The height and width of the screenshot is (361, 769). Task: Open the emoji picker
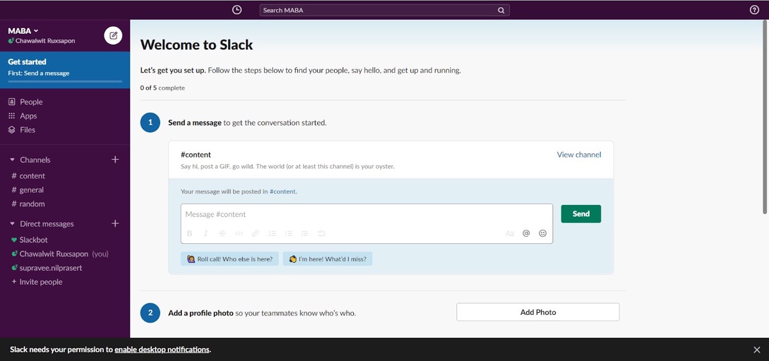point(543,234)
